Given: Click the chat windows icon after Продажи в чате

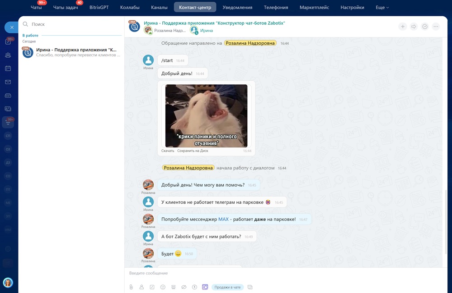Looking at the screenshot, I should [x=250, y=287].
